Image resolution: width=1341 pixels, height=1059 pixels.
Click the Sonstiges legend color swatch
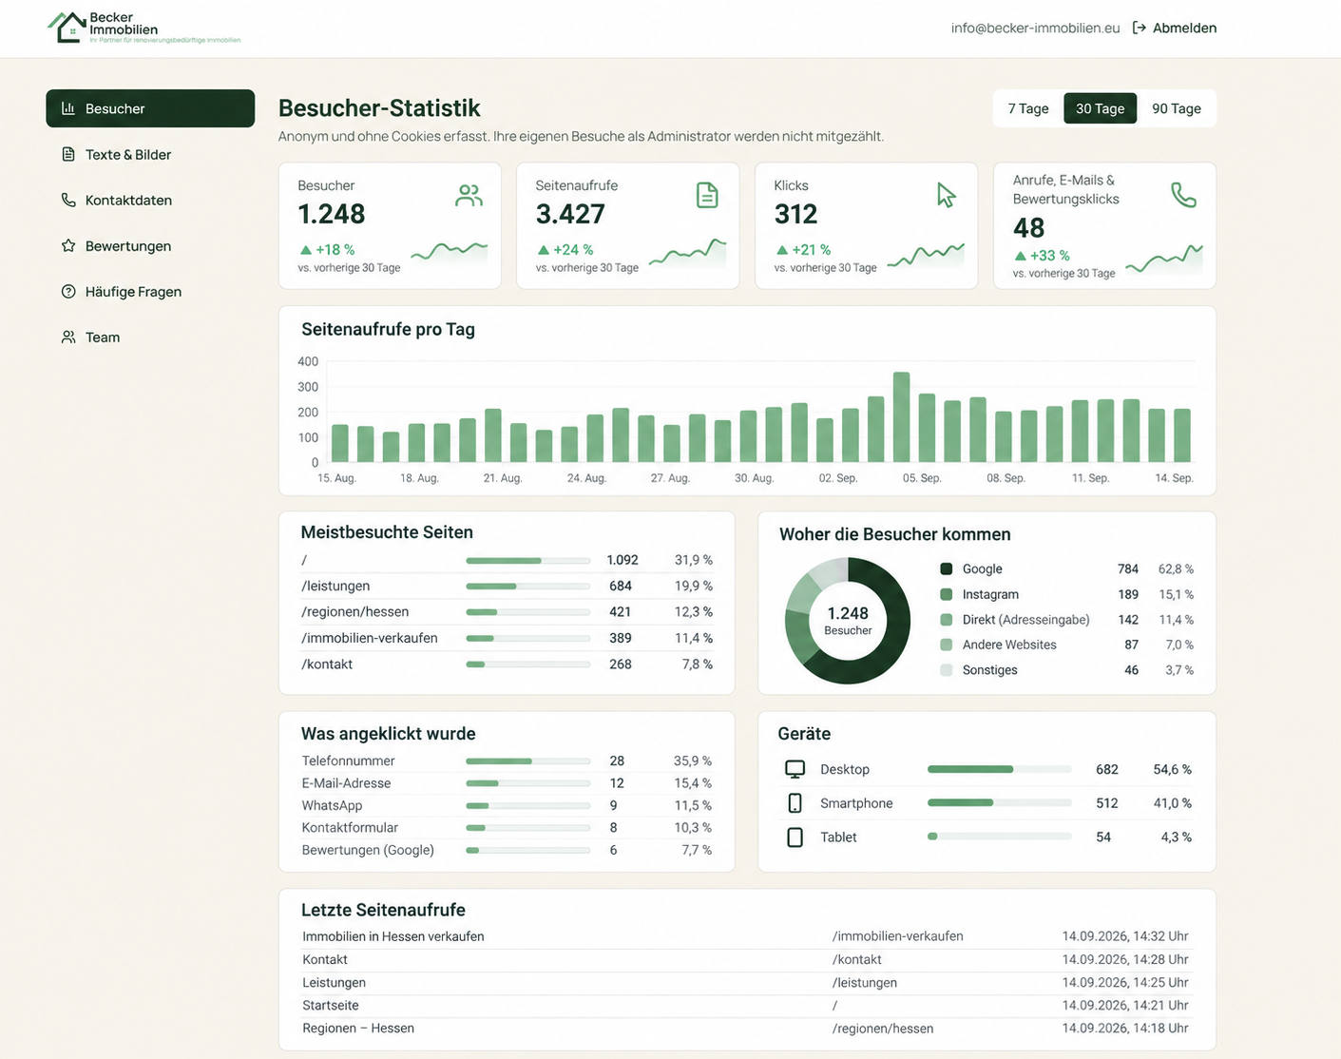[947, 670]
